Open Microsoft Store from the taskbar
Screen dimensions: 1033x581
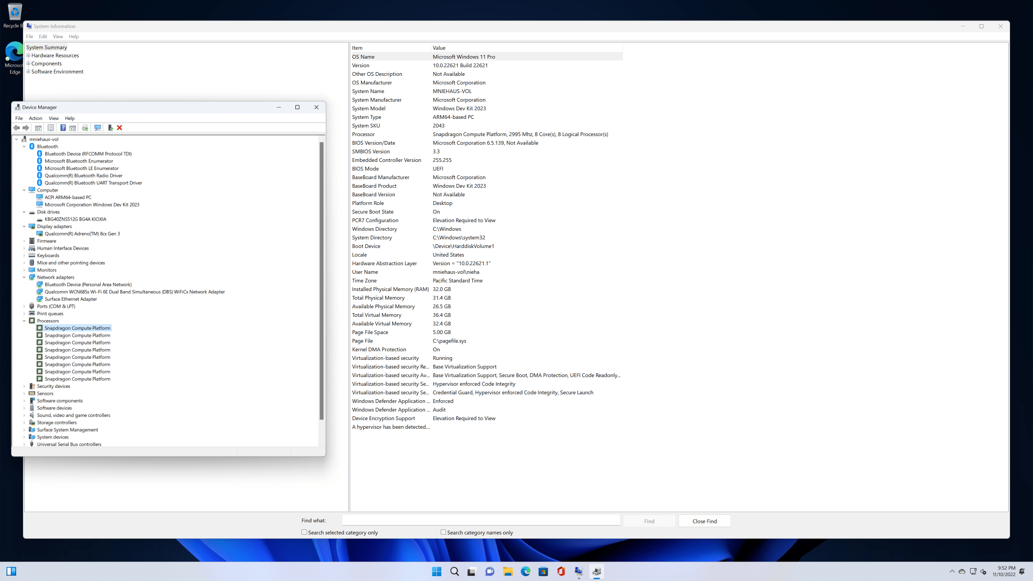(x=543, y=572)
